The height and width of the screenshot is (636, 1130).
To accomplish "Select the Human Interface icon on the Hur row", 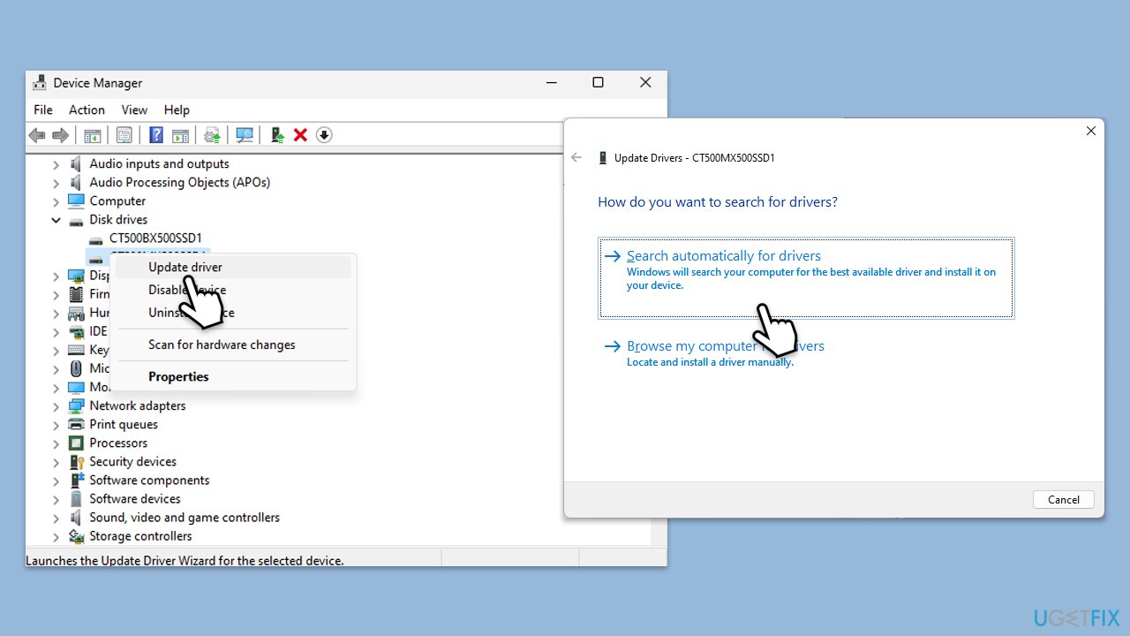I will point(76,313).
